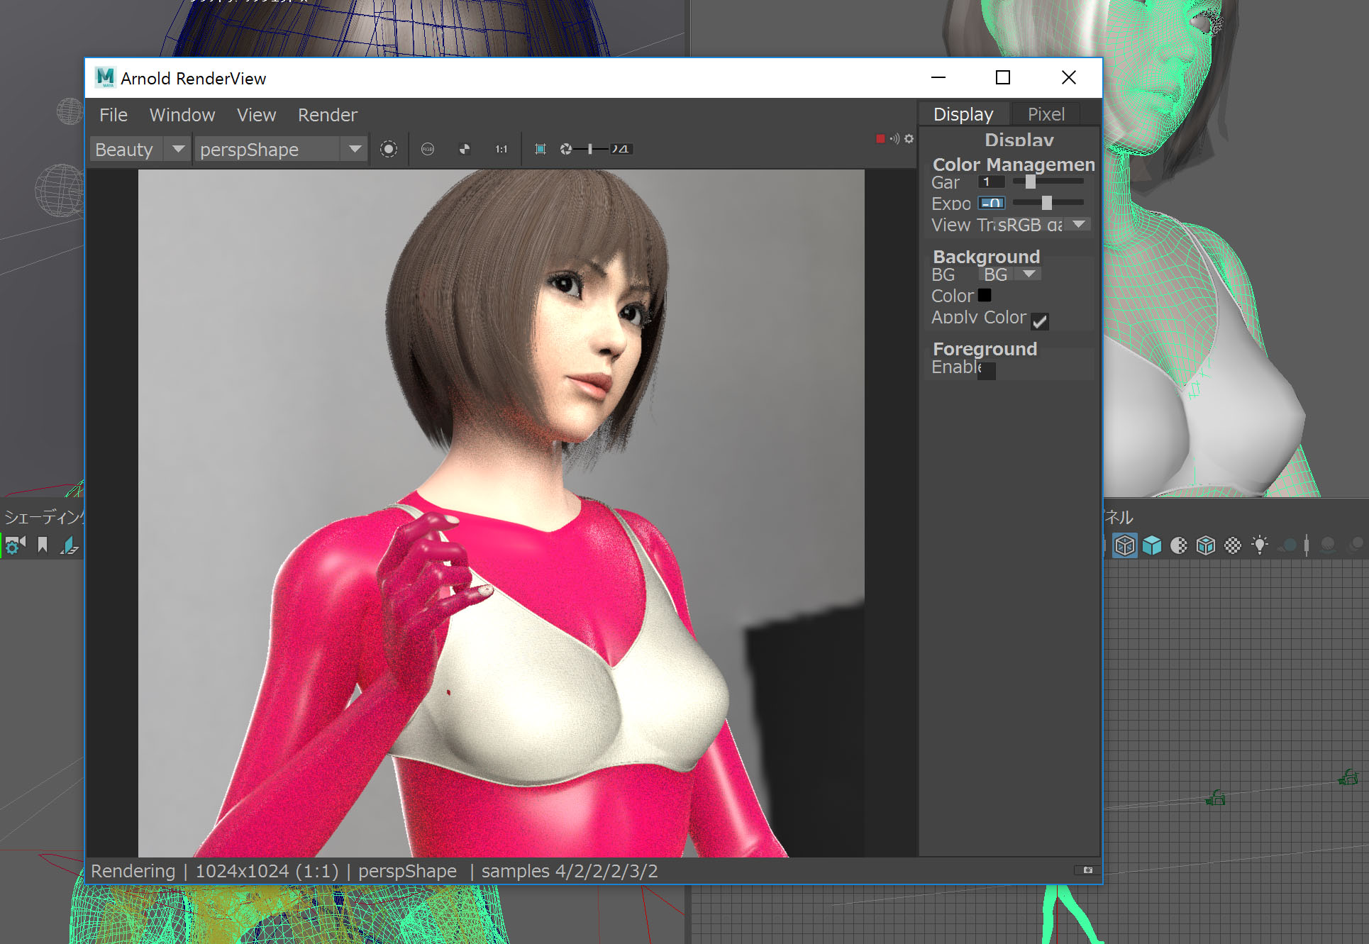Click the Color Management section header
Screen dimensions: 1369x944
(1013, 165)
